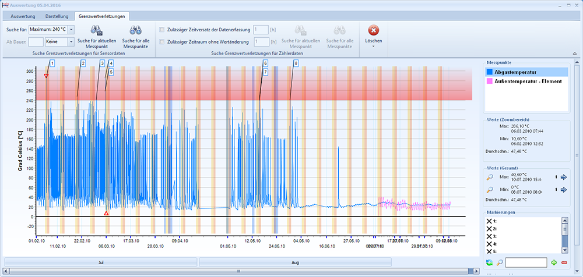Viewport: 583px width, 277px height.
Task: Click the blue arrow next to the overall Min value
Action: [564, 190]
